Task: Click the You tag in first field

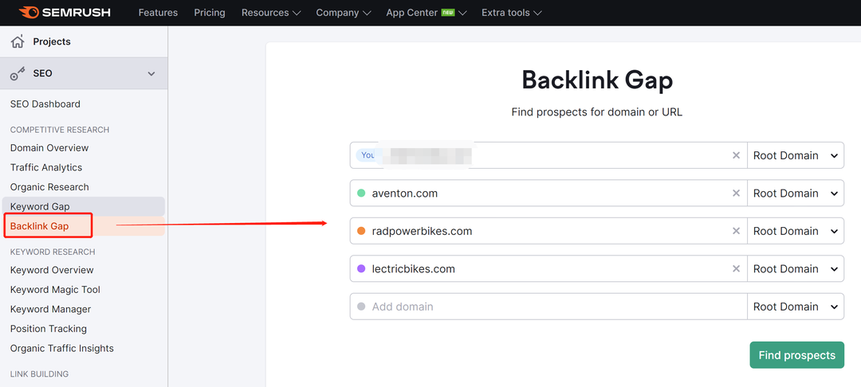Action: [367, 156]
